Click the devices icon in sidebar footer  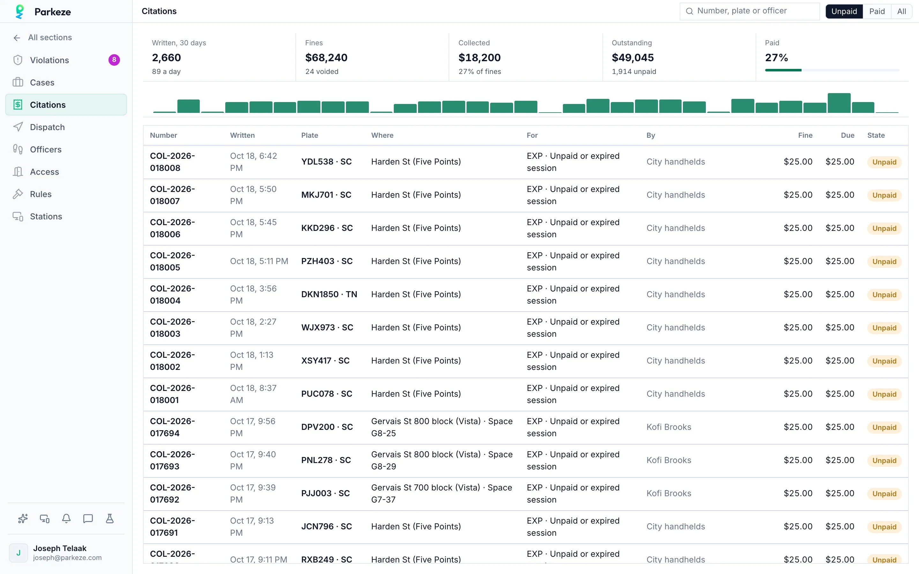[45, 519]
